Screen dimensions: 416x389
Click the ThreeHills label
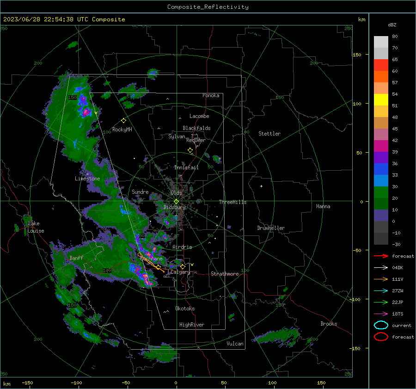[x=232, y=202]
